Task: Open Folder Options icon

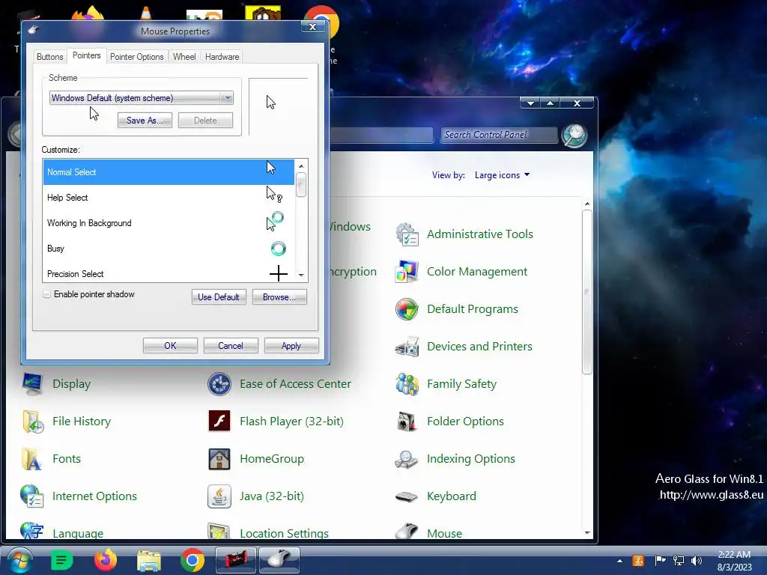Action: pyautogui.click(x=407, y=422)
